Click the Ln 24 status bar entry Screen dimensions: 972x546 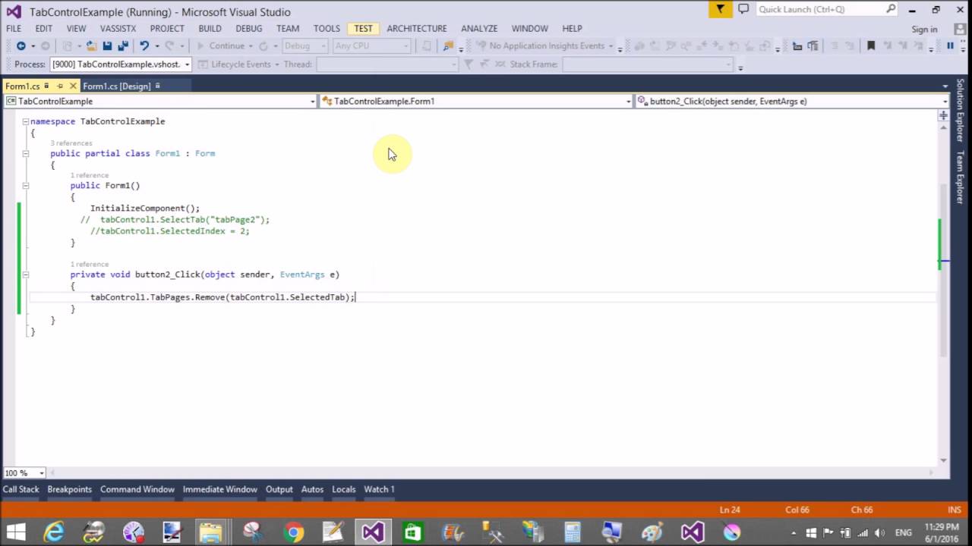point(730,510)
